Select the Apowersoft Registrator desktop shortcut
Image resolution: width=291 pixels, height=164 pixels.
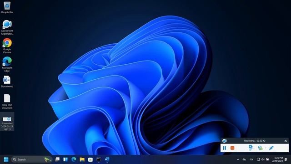click(7, 27)
